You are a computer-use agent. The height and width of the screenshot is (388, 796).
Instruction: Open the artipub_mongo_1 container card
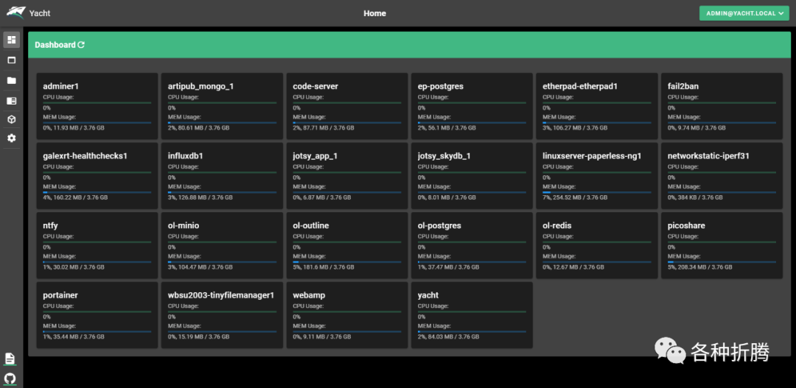tap(222, 106)
